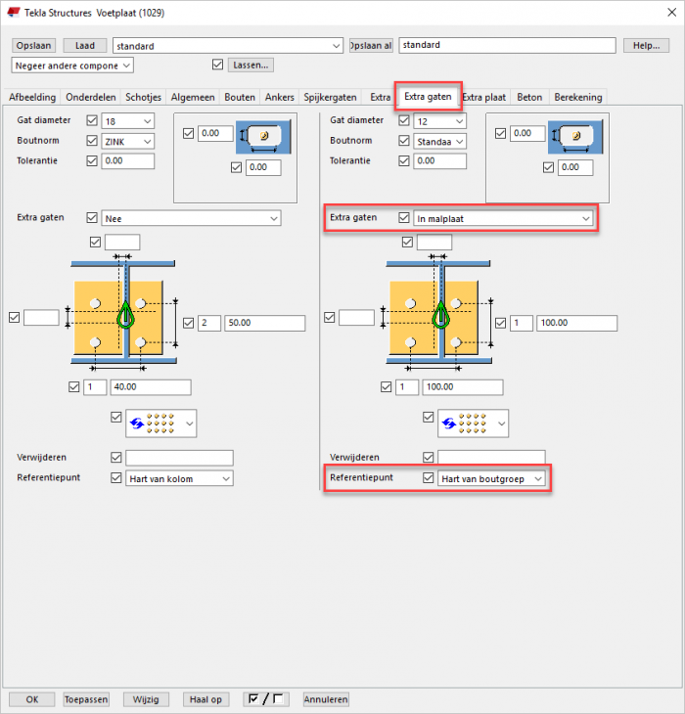Switch to the Afbeelding tab
Screen dimensions: 685x714
[32, 97]
